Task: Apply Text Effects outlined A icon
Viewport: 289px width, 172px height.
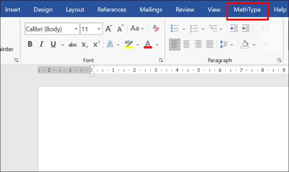Action: (x=110, y=44)
